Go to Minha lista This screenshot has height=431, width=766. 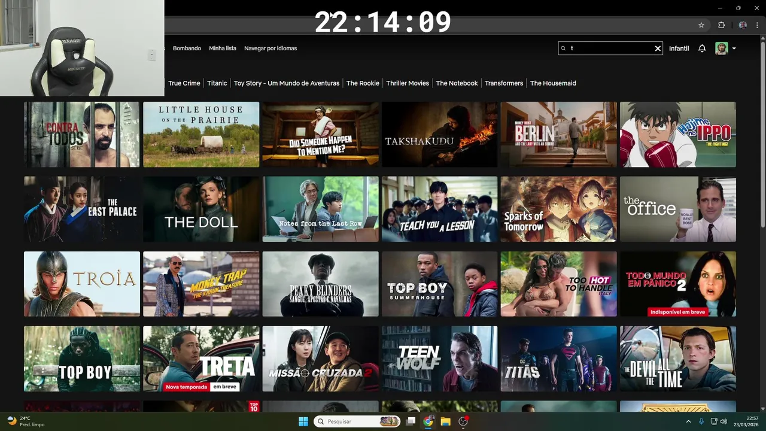coord(223,48)
